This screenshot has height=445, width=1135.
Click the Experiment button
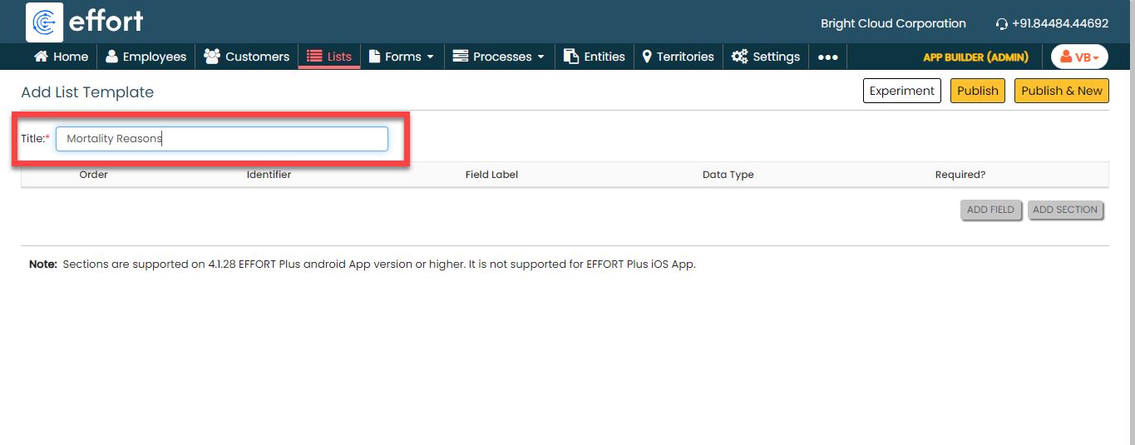point(901,91)
